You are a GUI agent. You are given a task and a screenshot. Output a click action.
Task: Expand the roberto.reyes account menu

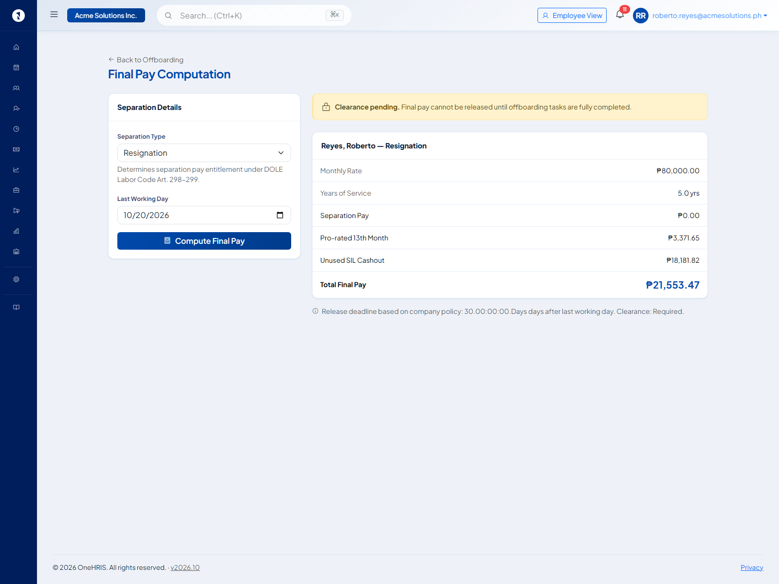[710, 16]
